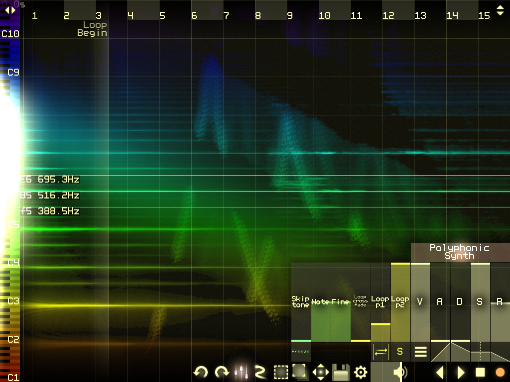Set the Loop p1 slider
The width and height of the screenshot is (510, 382).
tap(381, 302)
